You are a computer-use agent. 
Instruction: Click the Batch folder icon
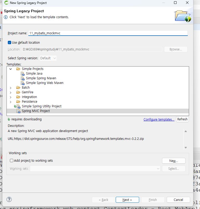point(18,88)
